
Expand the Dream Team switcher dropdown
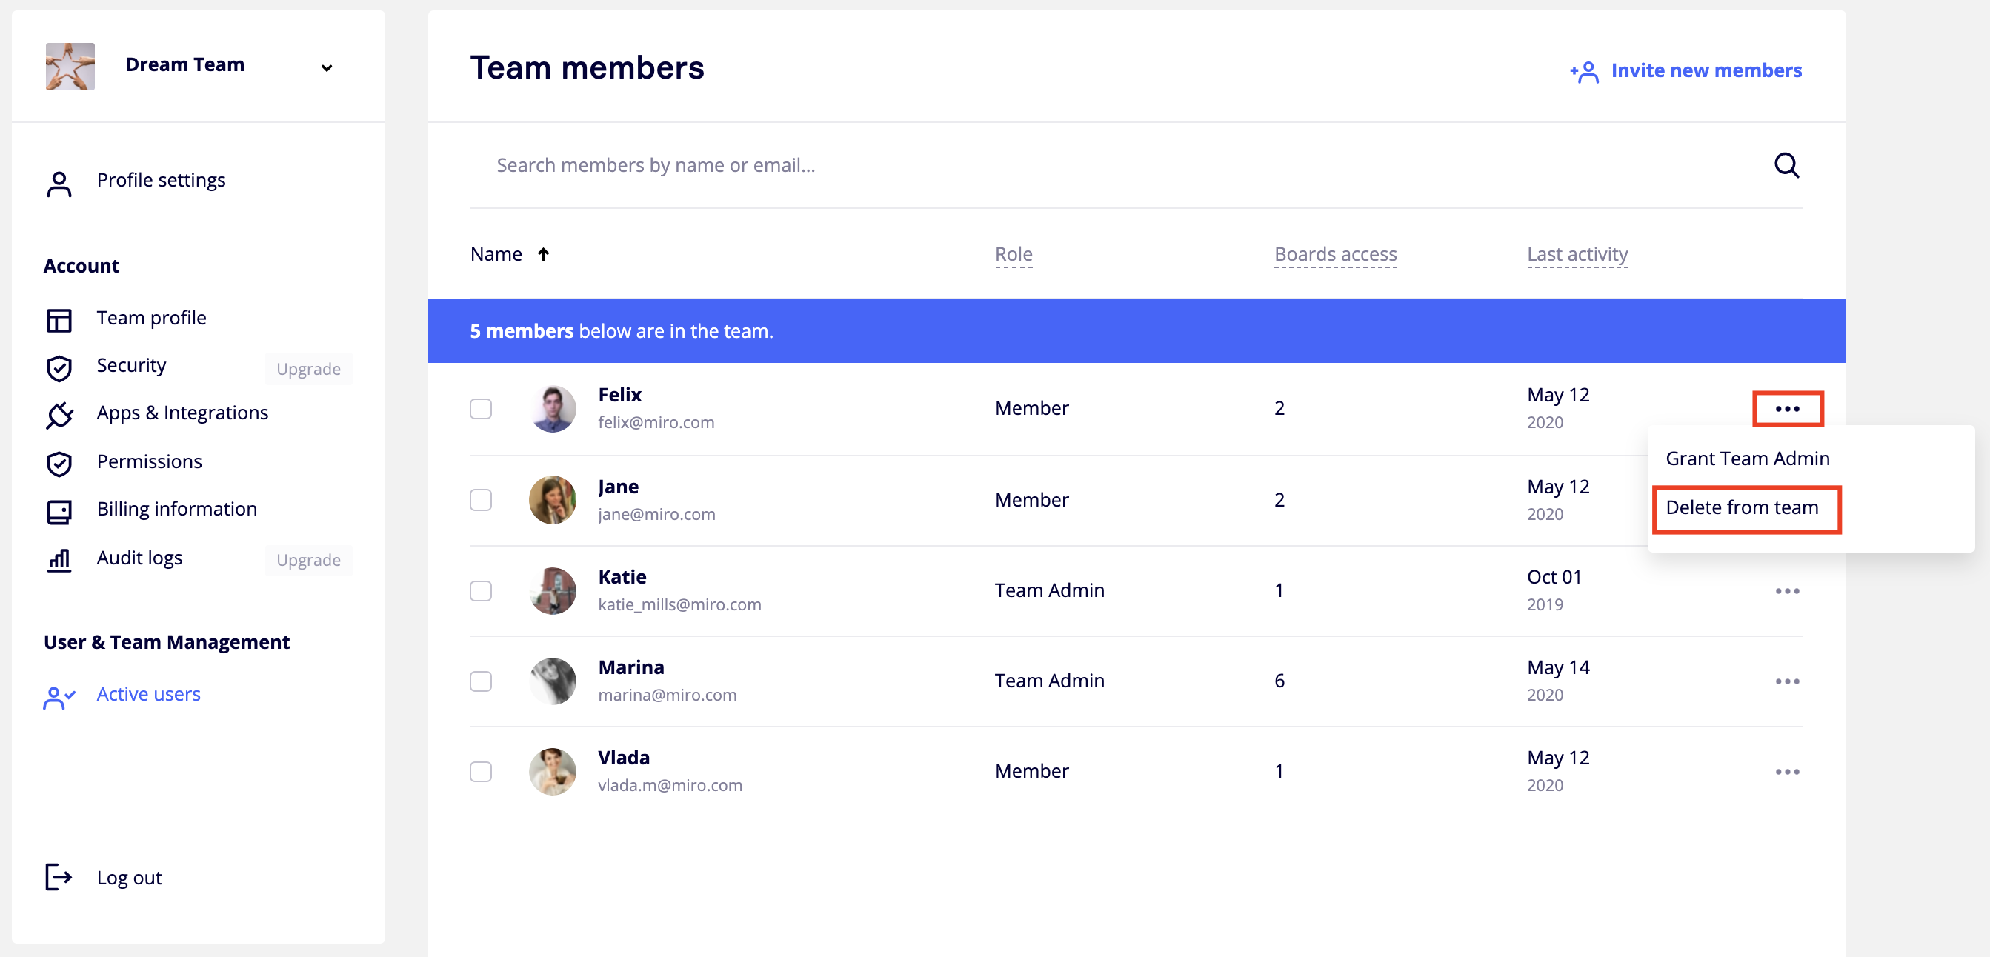click(x=327, y=68)
